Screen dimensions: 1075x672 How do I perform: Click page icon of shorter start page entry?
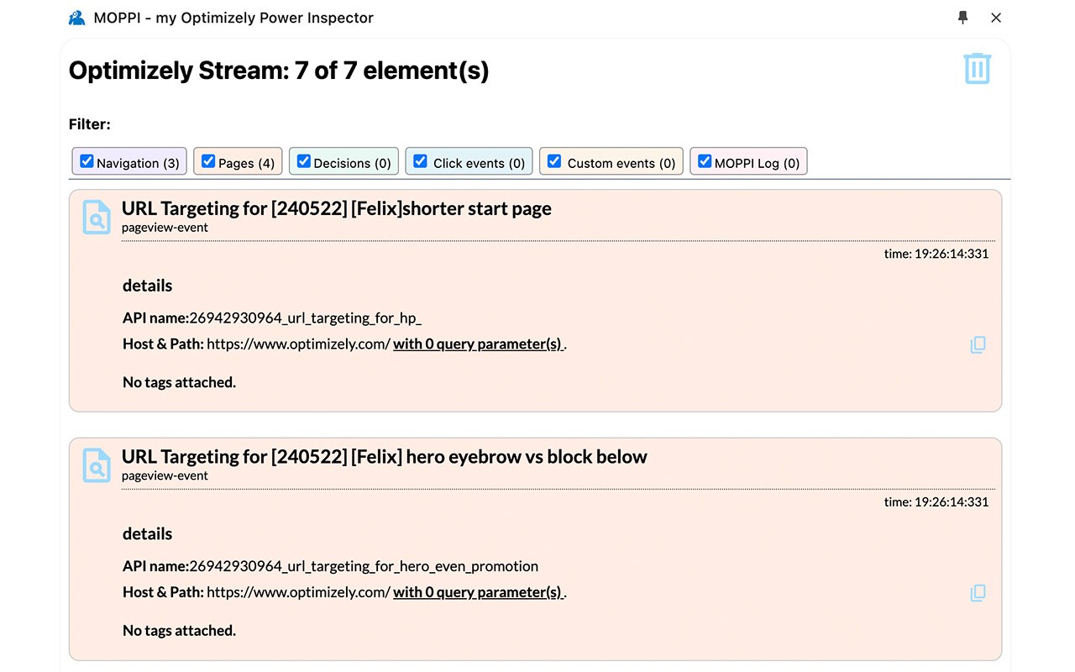pyautogui.click(x=97, y=217)
